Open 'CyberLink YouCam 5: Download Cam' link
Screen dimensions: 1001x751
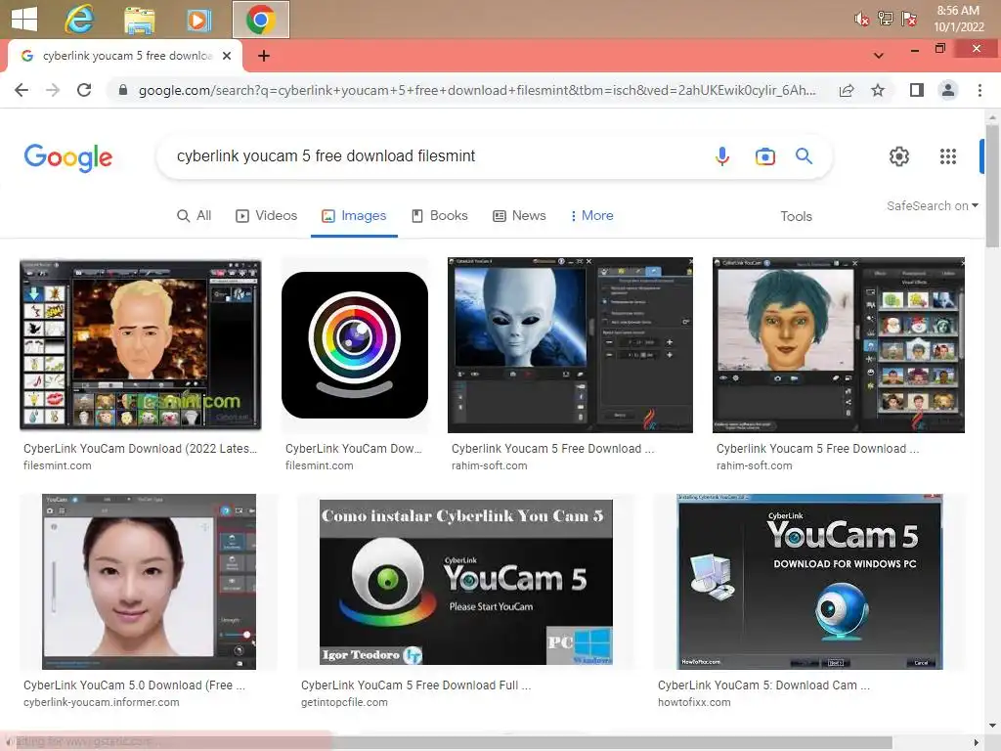point(763,685)
